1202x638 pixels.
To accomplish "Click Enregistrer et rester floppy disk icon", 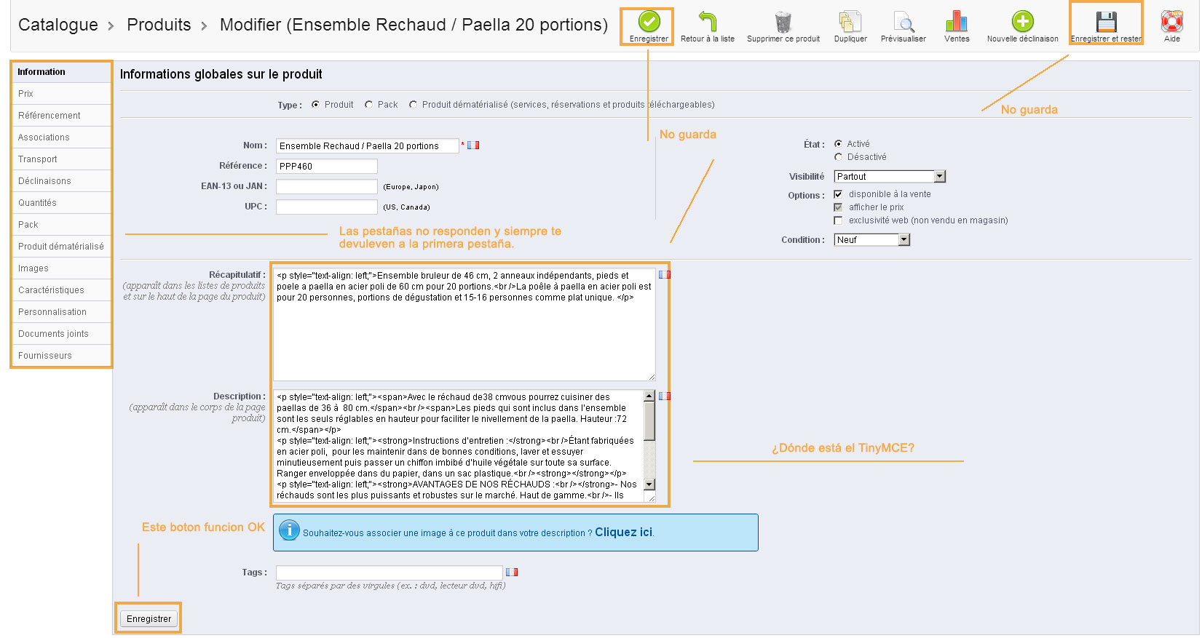I will pyautogui.click(x=1106, y=21).
